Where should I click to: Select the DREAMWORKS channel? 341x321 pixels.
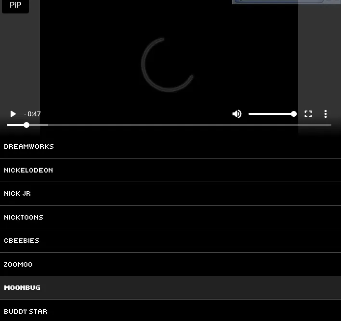click(170, 147)
